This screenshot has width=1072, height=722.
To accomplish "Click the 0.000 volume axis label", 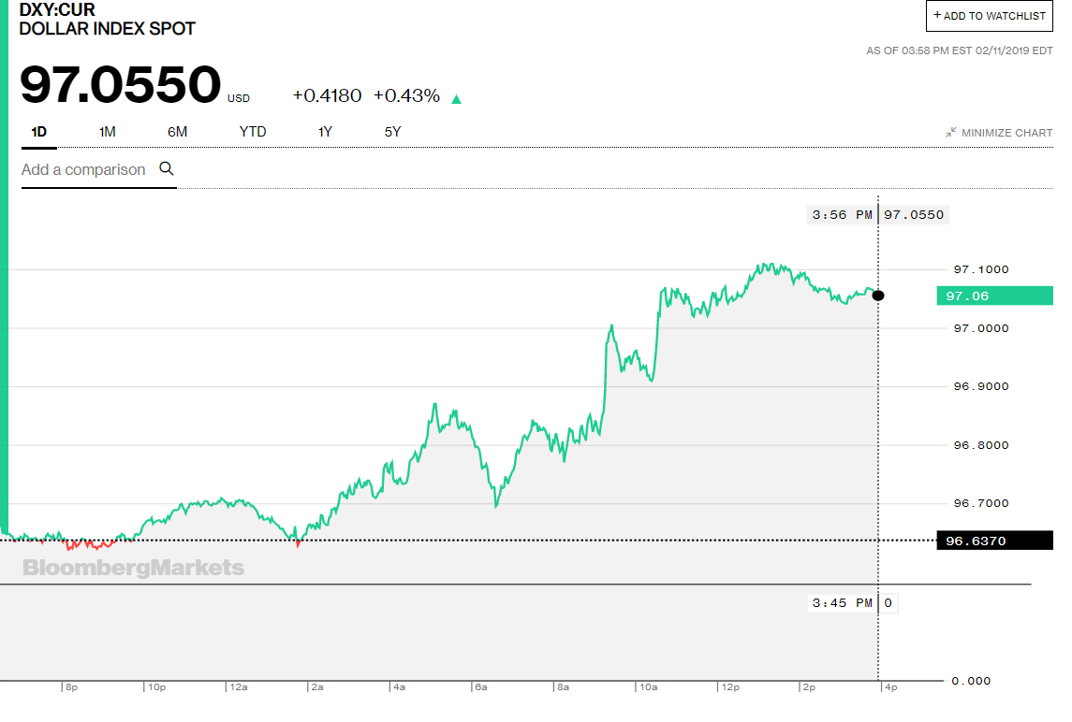I will 971,680.
